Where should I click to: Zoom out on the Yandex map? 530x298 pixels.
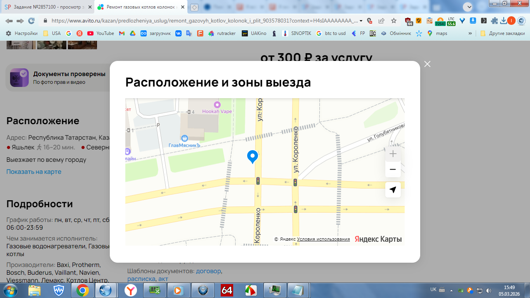393,170
